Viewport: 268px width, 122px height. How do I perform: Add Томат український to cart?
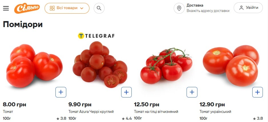pos(257,92)
